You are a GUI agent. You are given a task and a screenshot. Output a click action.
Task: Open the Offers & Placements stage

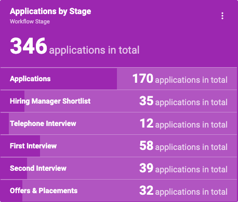click(118, 191)
